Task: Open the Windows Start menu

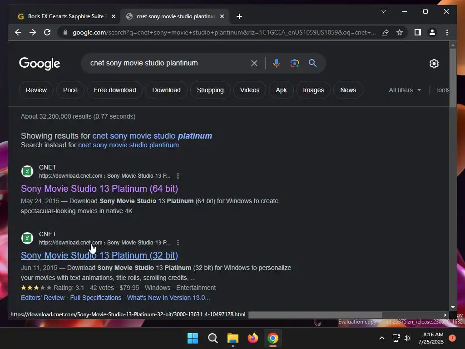Action: pyautogui.click(x=193, y=338)
